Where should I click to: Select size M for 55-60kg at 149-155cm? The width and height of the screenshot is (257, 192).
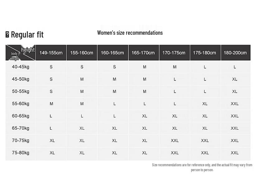tap(51, 104)
